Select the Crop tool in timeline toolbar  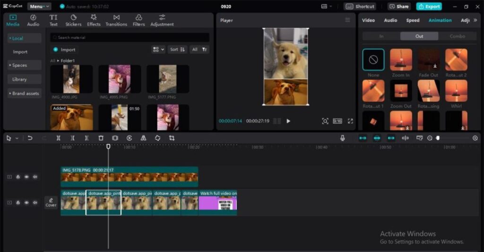tap(172, 138)
